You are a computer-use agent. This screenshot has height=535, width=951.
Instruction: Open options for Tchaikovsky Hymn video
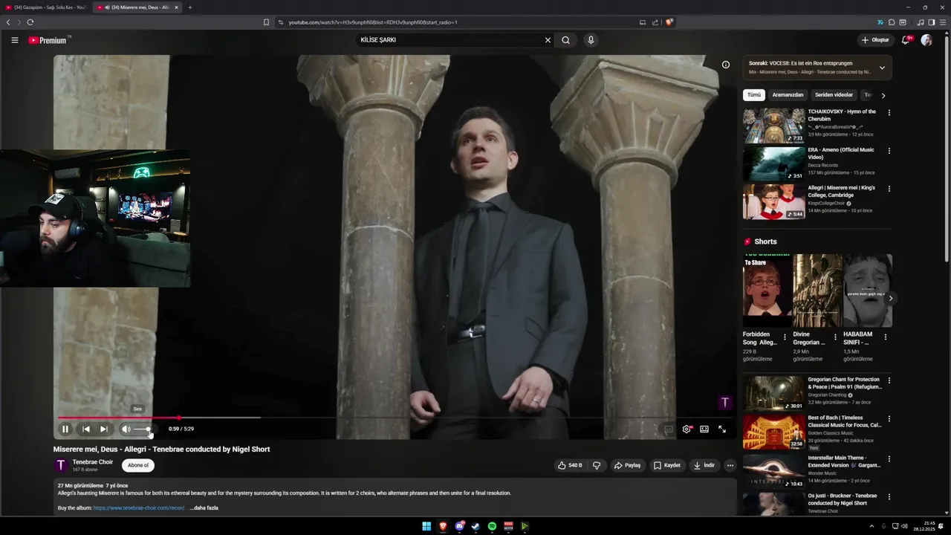[889, 113]
